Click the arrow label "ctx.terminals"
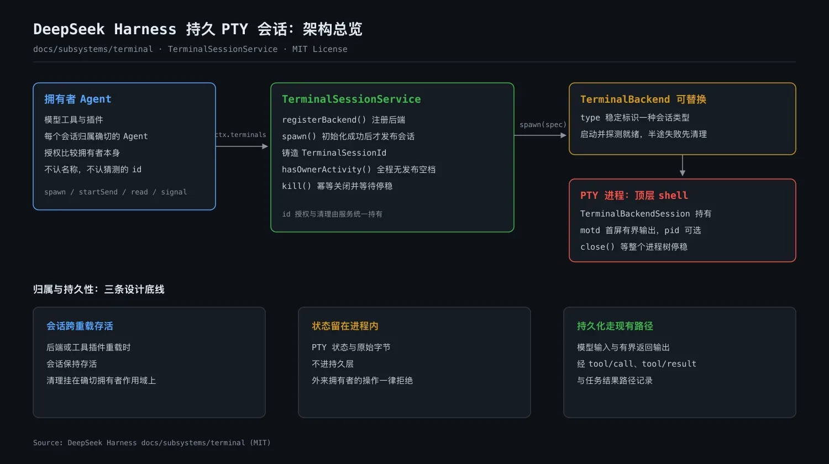The height and width of the screenshot is (464, 829). [240, 135]
